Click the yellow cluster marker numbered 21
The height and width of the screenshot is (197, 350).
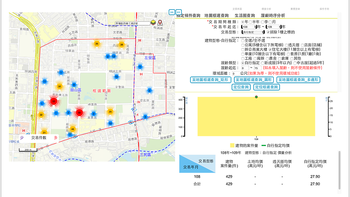(44, 133)
